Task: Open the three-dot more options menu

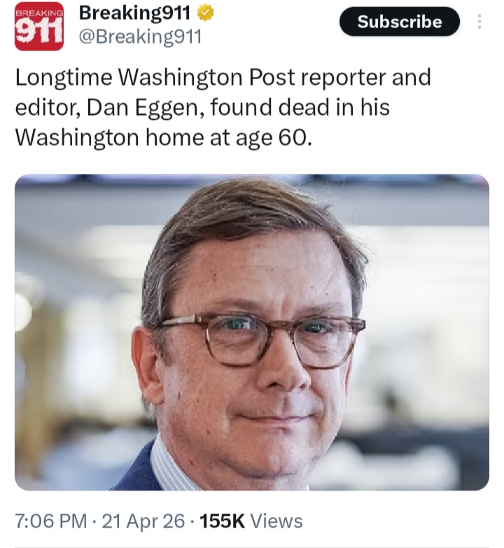Action: [x=479, y=22]
